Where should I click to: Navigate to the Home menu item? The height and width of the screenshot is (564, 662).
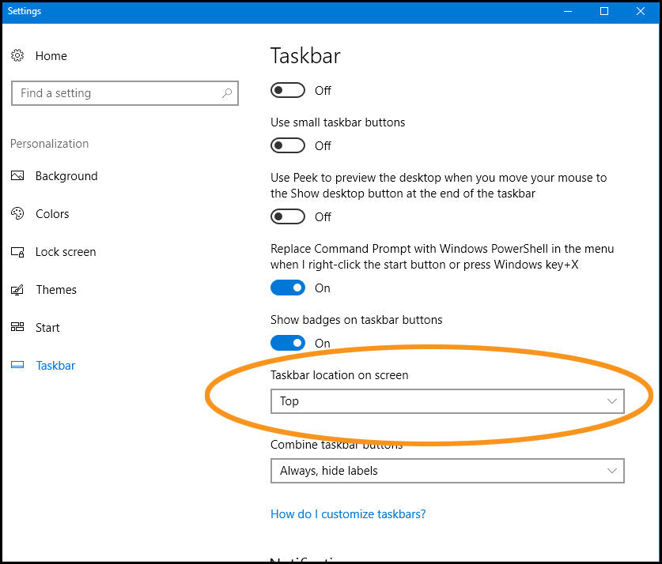point(51,55)
